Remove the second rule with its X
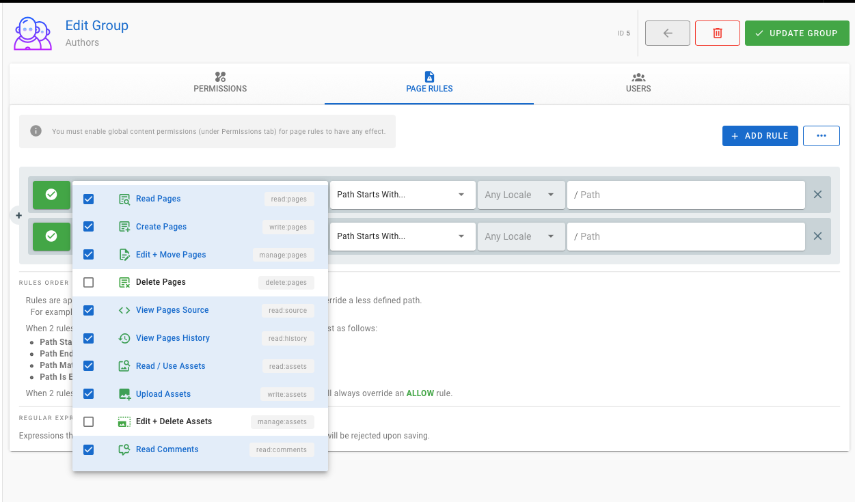Screen dimensions: 855x502 pyautogui.click(x=817, y=236)
